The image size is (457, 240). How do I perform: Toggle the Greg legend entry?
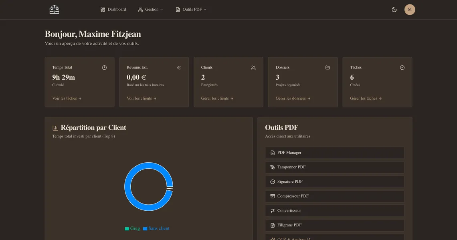132,228
